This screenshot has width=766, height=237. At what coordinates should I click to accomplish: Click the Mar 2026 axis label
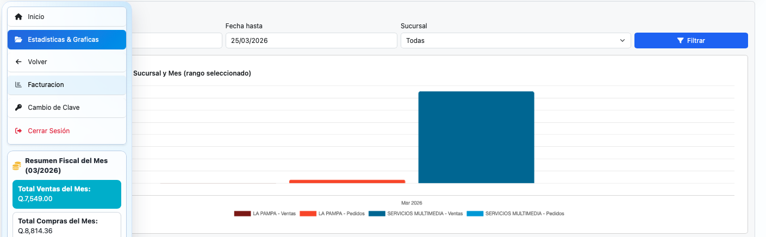412,203
